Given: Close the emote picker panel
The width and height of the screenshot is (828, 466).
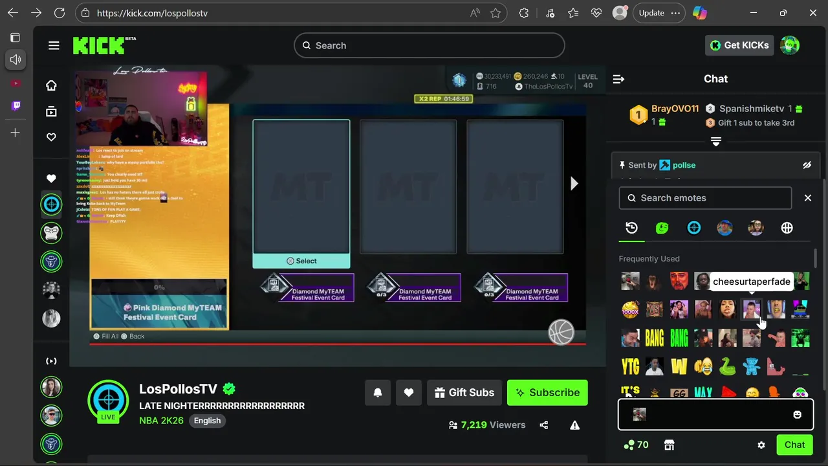Looking at the screenshot, I should pos(807,198).
